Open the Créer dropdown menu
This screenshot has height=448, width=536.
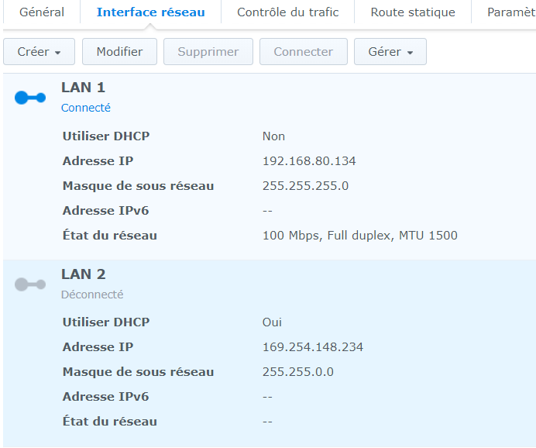pos(39,52)
